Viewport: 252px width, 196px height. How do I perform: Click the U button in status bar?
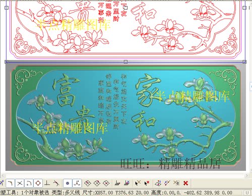click(247, 192)
